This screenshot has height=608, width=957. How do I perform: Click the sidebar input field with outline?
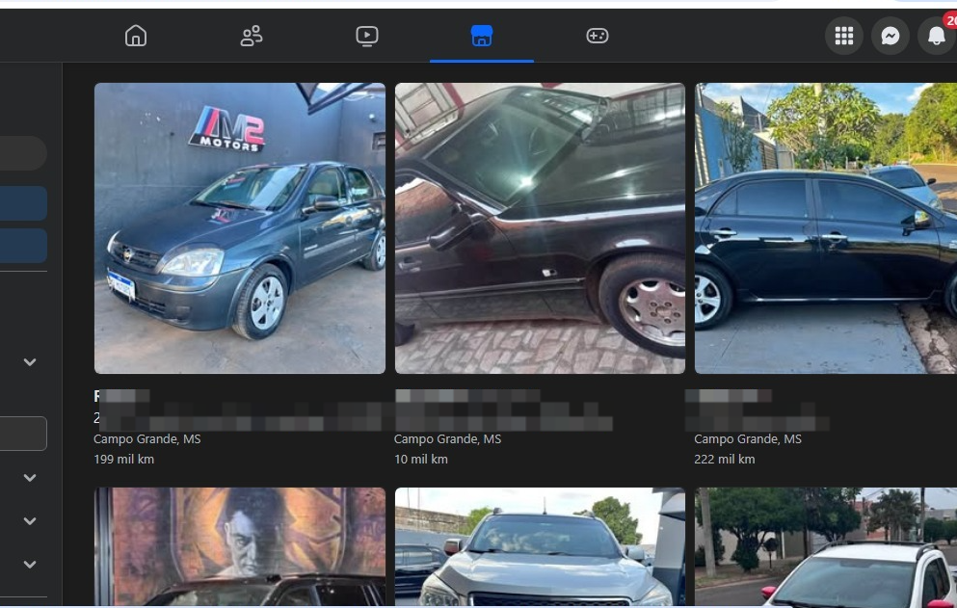[23, 434]
